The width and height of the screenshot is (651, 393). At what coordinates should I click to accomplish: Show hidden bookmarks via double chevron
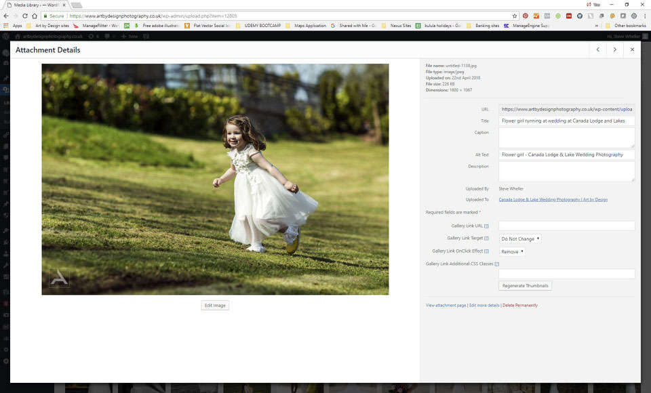click(597, 26)
